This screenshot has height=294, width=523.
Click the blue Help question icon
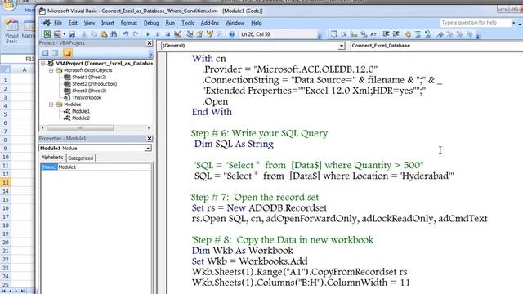232,34
